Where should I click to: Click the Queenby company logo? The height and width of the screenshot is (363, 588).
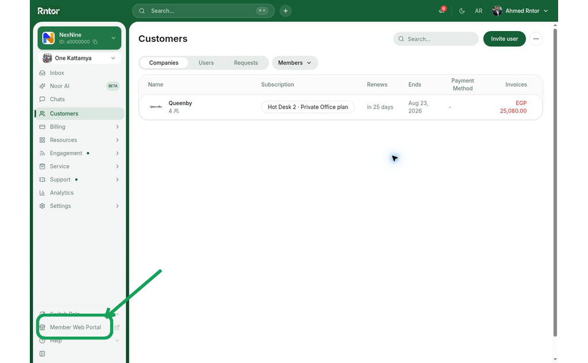(156, 107)
